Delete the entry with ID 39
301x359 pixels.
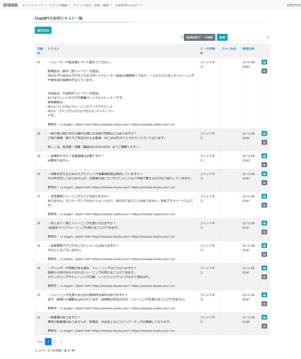click(x=264, y=165)
